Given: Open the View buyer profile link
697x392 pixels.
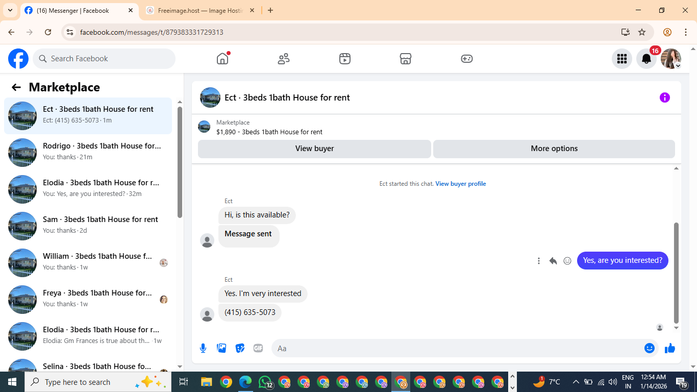Looking at the screenshot, I should 461,184.
